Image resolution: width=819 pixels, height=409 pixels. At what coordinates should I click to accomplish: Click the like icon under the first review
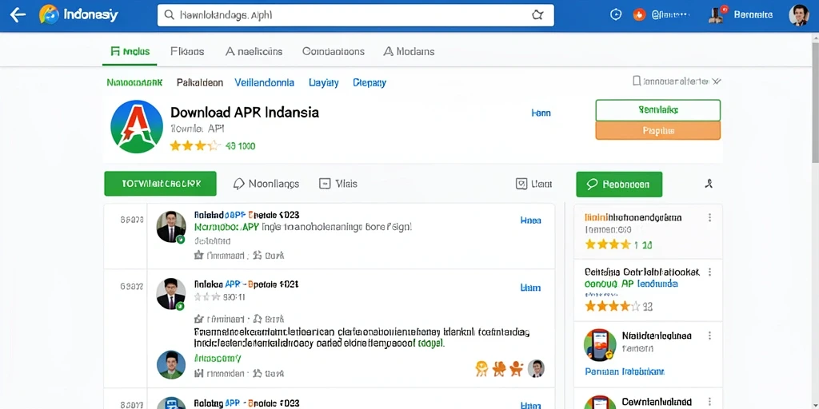click(198, 256)
